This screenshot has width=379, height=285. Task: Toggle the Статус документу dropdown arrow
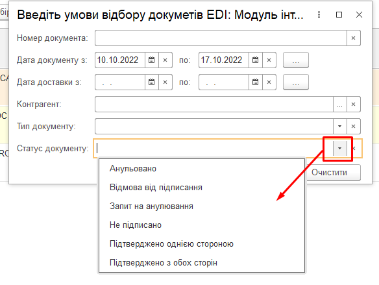340,148
